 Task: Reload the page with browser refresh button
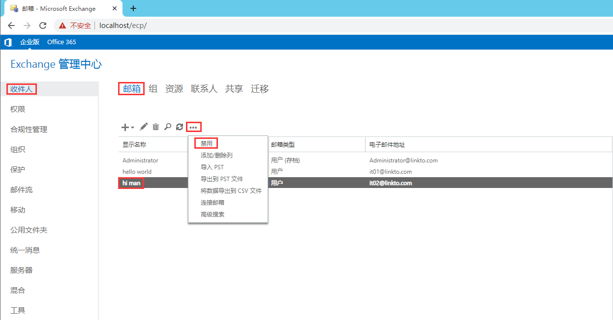pyautogui.click(x=43, y=26)
